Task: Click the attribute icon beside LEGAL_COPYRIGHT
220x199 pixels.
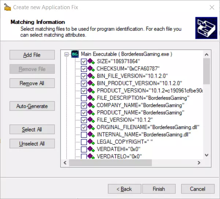Action: pyautogui.click(x=91, y=142)
